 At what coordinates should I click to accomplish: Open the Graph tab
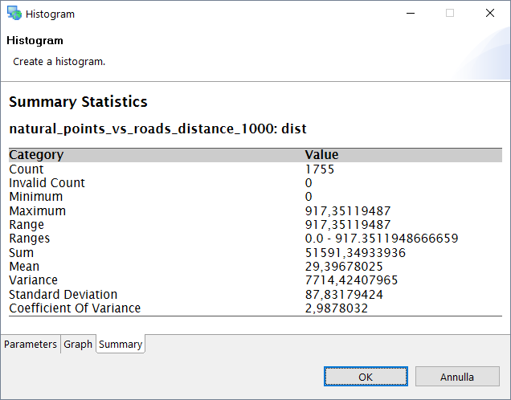[78, 344]
